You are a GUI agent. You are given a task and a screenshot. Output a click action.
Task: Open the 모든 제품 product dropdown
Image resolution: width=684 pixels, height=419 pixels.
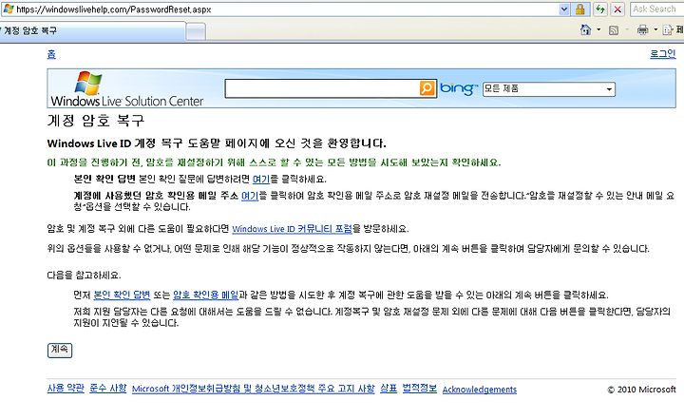click(549, 89)
